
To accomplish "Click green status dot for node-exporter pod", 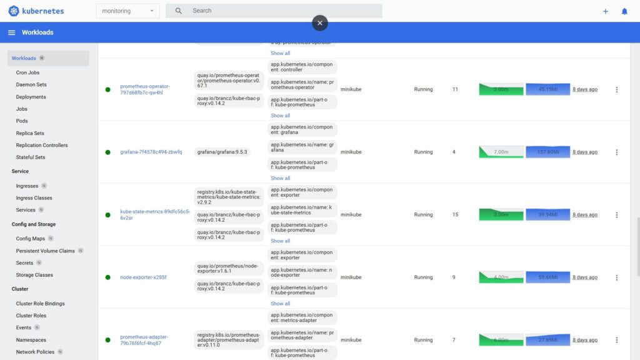I will point(107,277).
